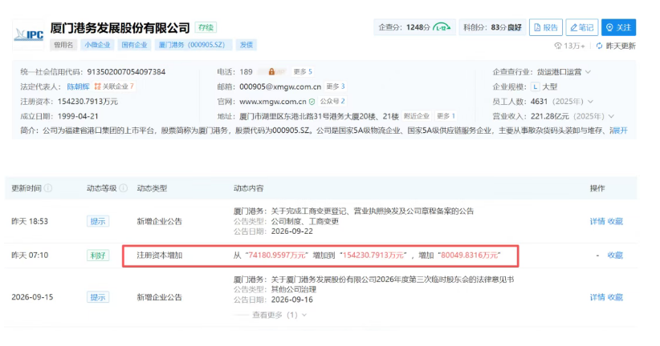The image size is (660, 346).
Task: Open 详情 for 法律意见书 announcement
Action: pyautogui.click(x=597, y=297)
